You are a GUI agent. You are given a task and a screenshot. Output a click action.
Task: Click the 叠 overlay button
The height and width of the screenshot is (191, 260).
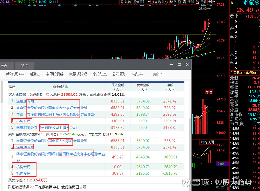180,2
